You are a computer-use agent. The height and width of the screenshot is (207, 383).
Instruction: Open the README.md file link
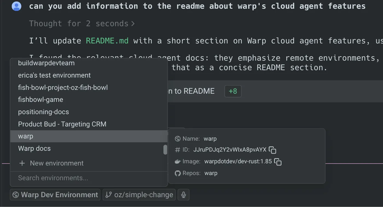[x=107, y=41]
